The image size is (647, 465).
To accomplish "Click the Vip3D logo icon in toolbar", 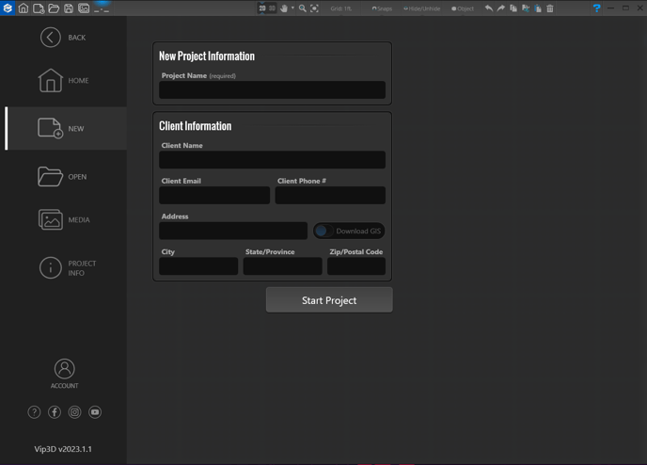I will 8,8.
